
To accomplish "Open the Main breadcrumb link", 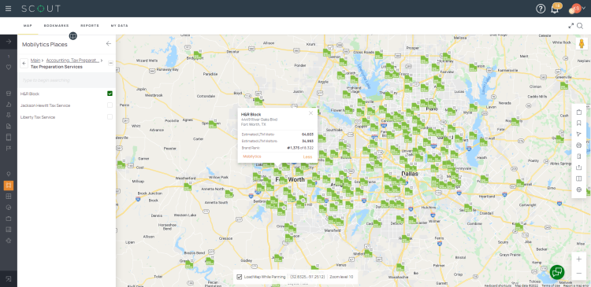I will point(35,61).
